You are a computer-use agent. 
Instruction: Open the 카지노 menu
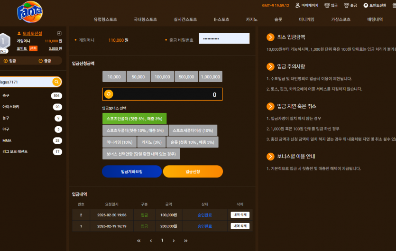click(251, 19)
